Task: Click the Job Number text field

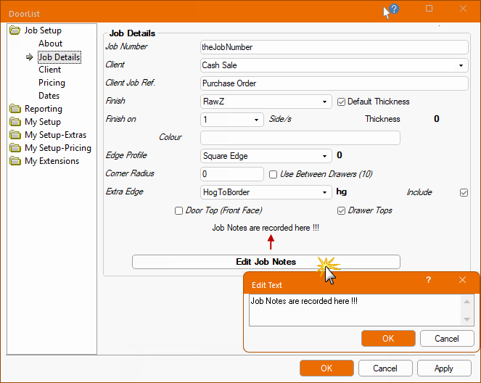Action: point(334,47)
